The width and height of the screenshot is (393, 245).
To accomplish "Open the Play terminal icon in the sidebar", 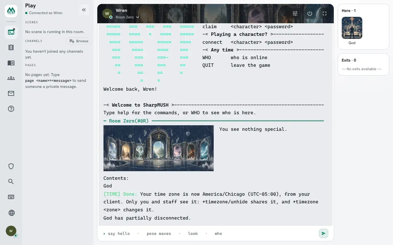I will [11, 32].
